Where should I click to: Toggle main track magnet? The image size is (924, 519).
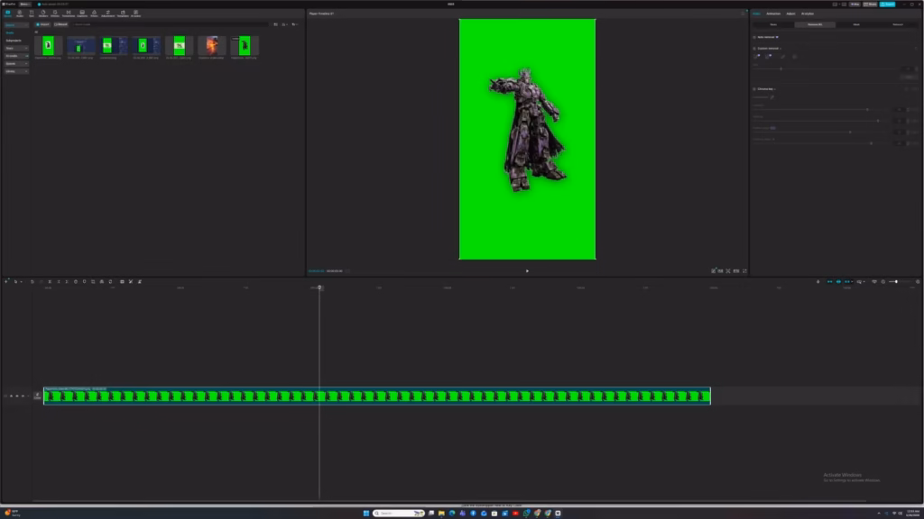click(x=830, y=282)
